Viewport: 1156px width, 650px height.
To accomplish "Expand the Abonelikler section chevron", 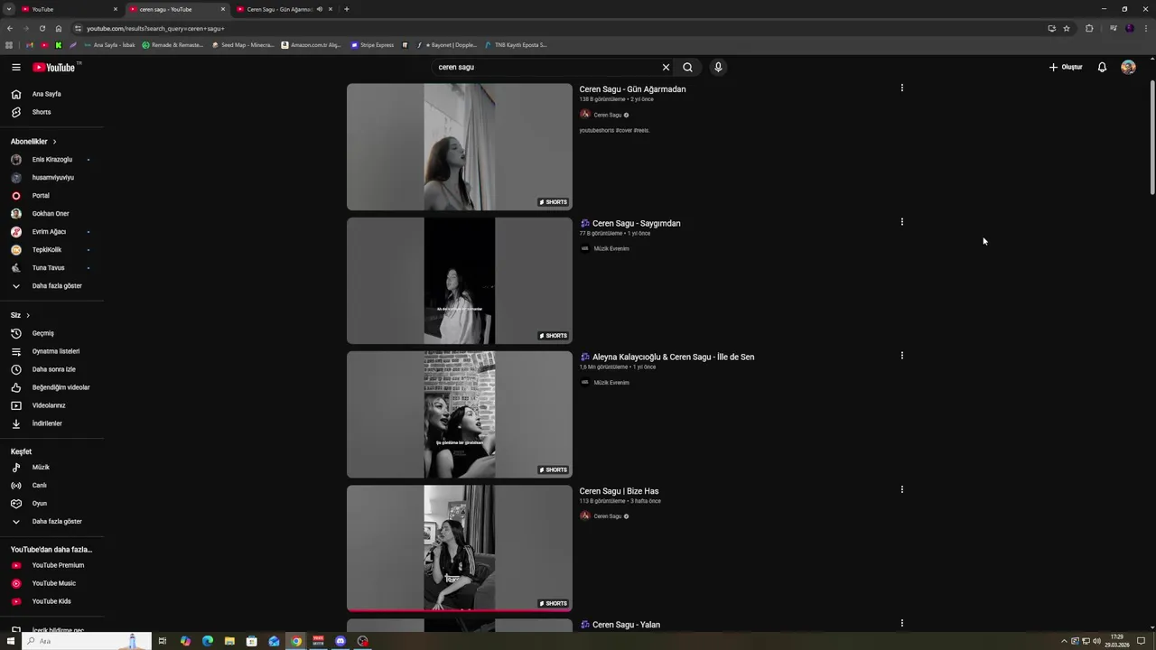I will click(54, 142).
